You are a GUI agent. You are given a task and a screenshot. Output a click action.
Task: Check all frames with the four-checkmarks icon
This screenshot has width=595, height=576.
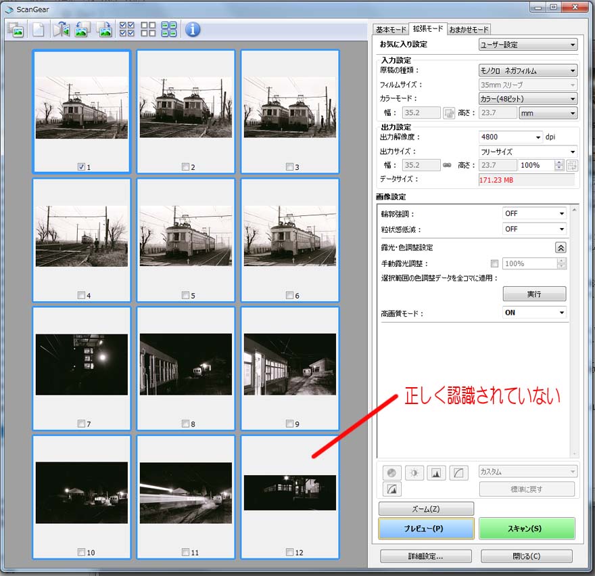126,29
